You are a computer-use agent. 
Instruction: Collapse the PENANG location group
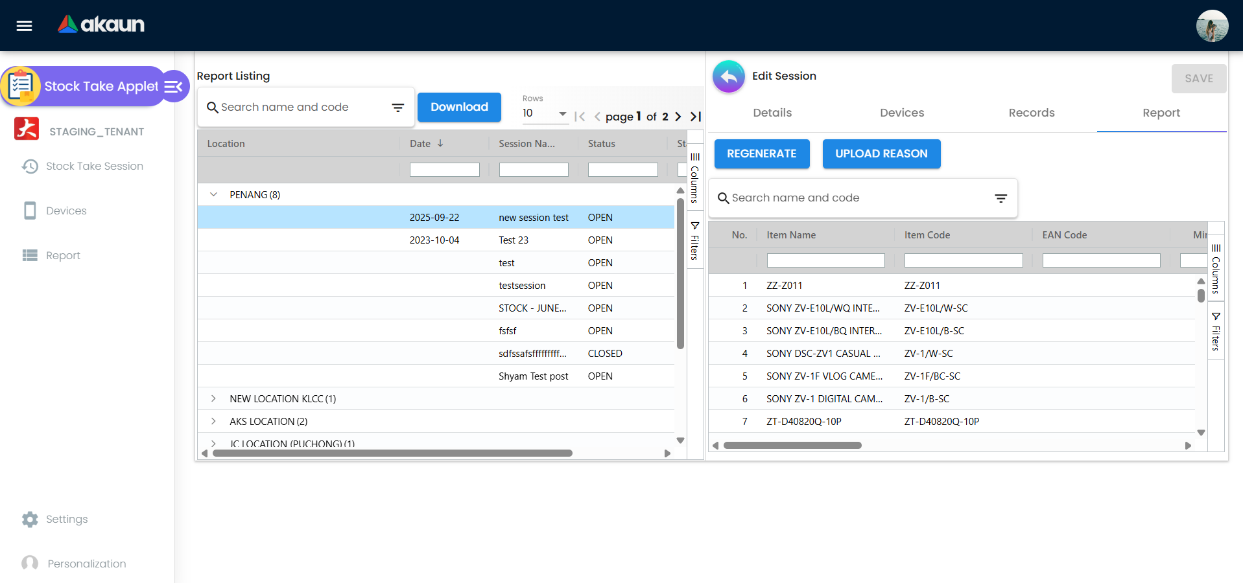(x=213, y=194)
